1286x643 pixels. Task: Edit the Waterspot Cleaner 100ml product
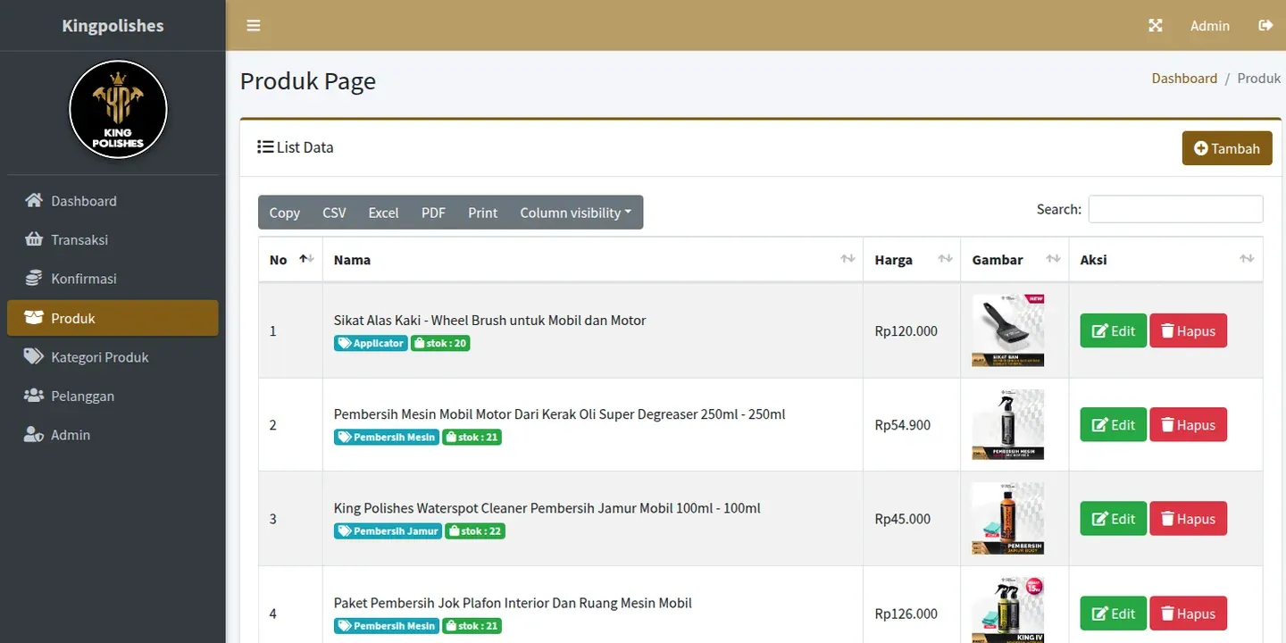click(1113, 519)
